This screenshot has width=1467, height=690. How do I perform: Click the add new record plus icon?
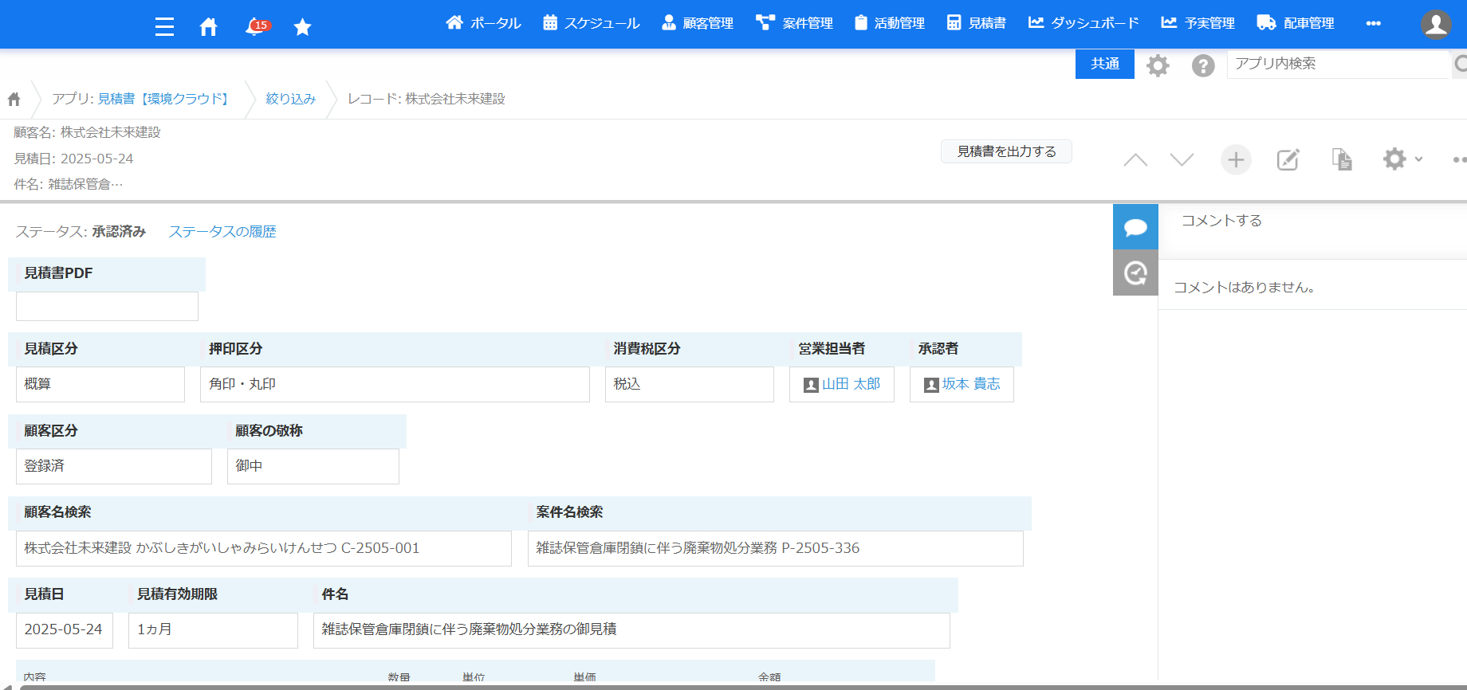tap(1236, 160)
